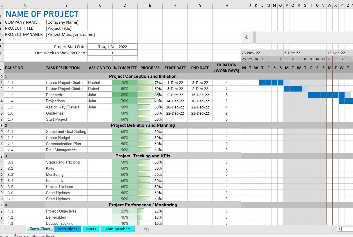
Task: Click the chart's left arrow to show earlier weeks
Action: (x=246, y=37)
